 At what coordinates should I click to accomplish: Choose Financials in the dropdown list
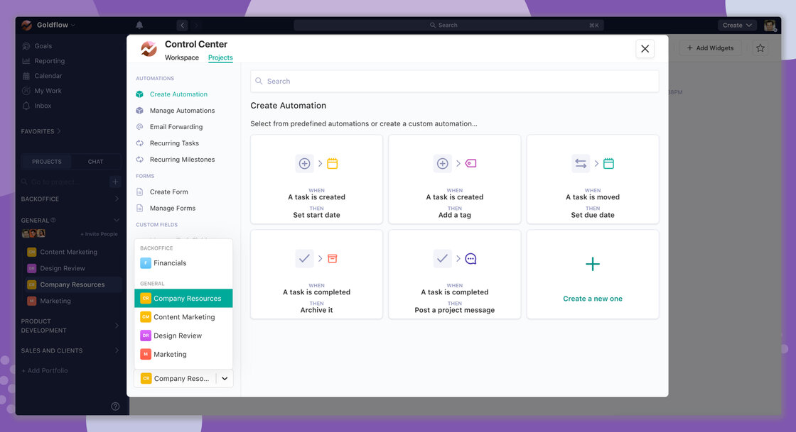tap(170, 263)
